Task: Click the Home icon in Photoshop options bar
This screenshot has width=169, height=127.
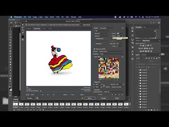Action: pos(11,23)
